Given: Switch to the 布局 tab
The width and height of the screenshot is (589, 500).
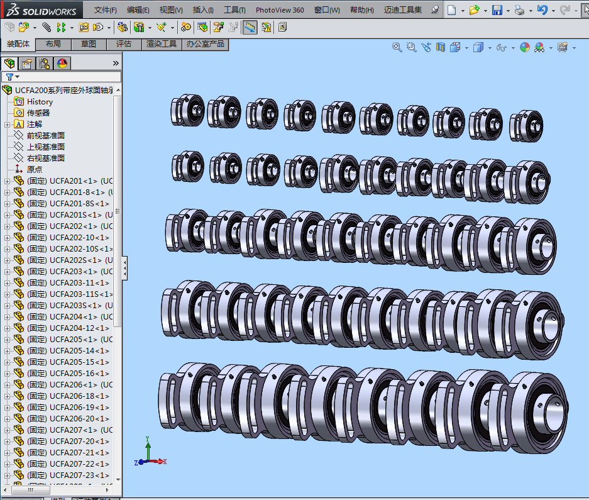Looking at the screenshot, I should 53,44.
